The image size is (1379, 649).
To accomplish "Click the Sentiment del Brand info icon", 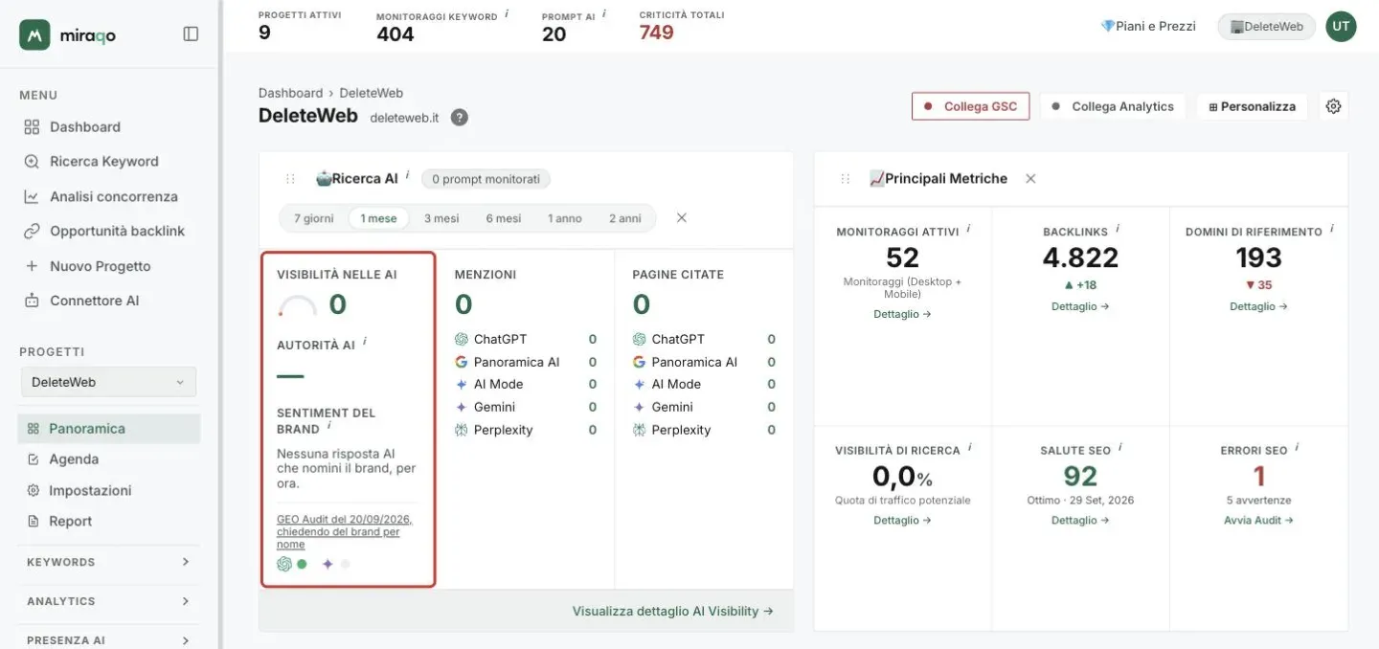I will pos(328,426).
